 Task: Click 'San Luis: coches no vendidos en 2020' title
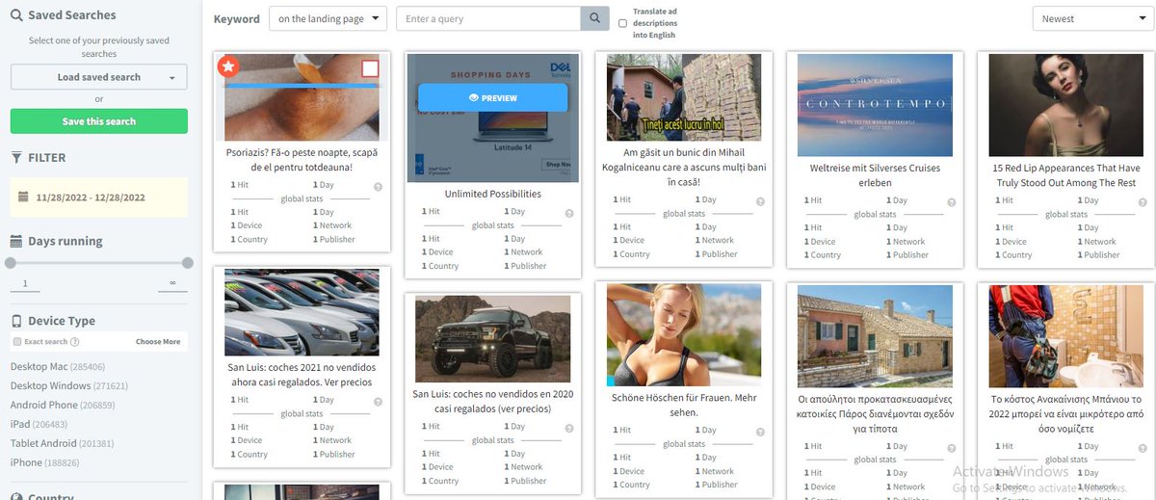point(492,402)
